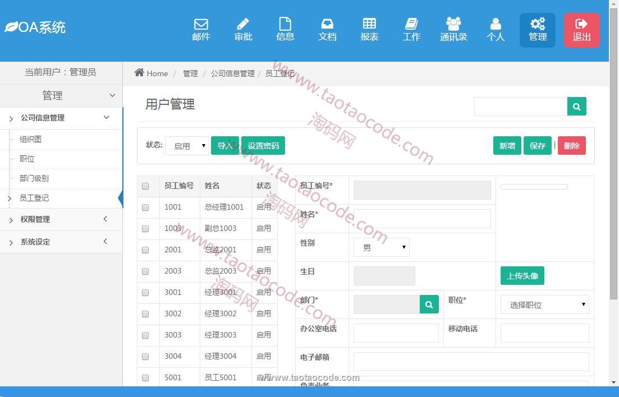619x397 pixels.
Task: Click the department lookup magnifier icon
Action: [x=429, y=304]
